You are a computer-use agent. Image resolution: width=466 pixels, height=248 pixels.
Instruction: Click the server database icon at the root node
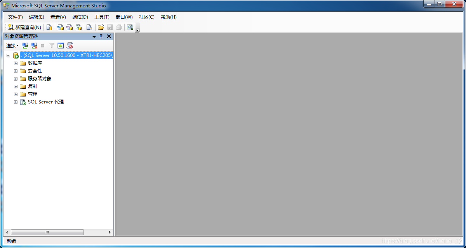16,55
